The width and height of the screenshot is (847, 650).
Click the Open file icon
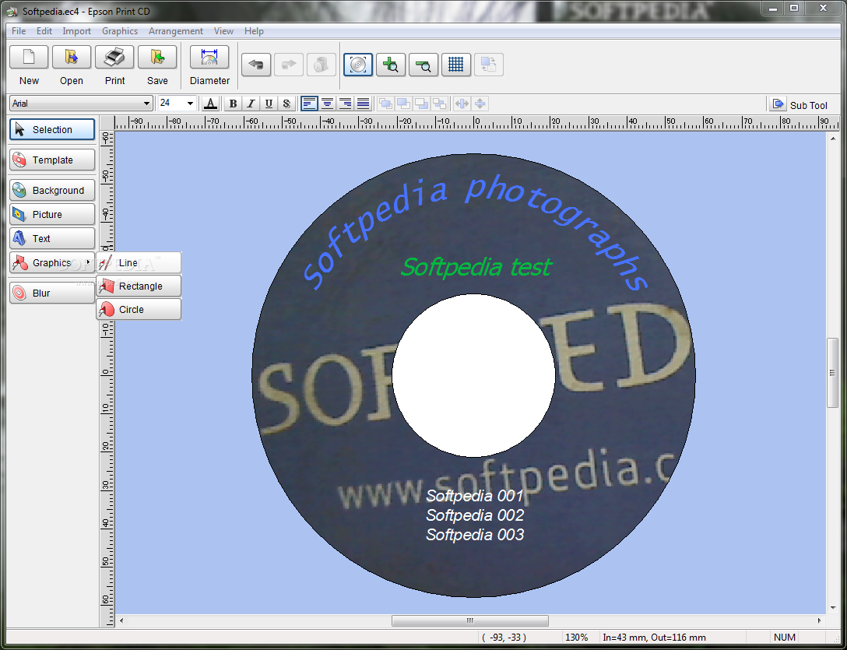point(72,58)
